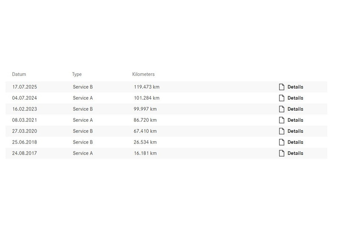Click the Kilometers column header
The image size is (340, 226).
(143, 74)
